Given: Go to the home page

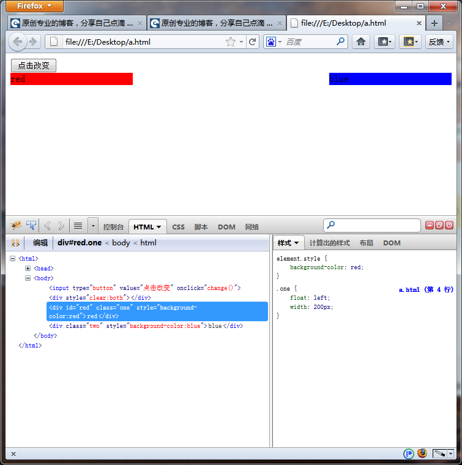Looking at the screenshot, I should point(360,42).
